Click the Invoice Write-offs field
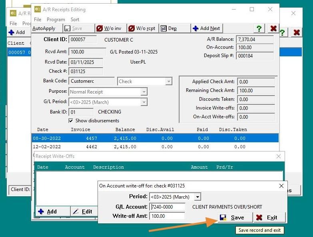This screenshot has width=313, height=237. point(256,108)
